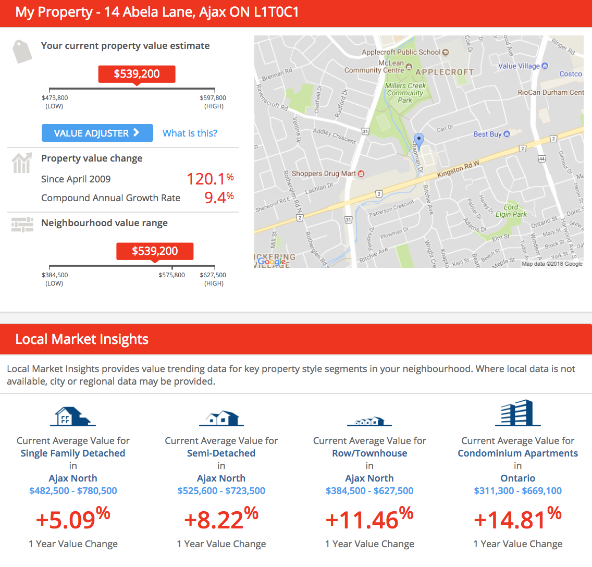Select the Single Family Detached house icon
592x567 pixels.
point(73,416)
